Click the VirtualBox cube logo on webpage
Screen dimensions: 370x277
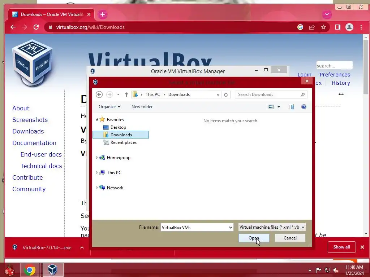click(32, 63)
